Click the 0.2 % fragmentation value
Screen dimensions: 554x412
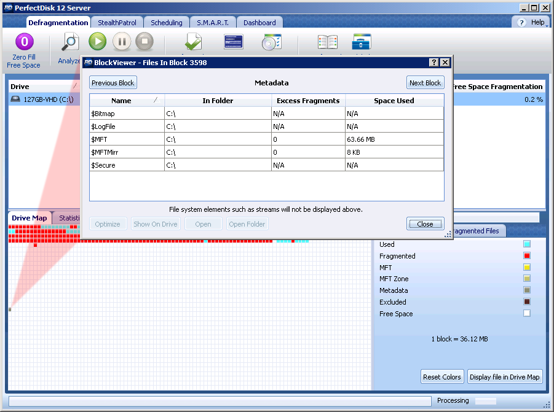534,99
